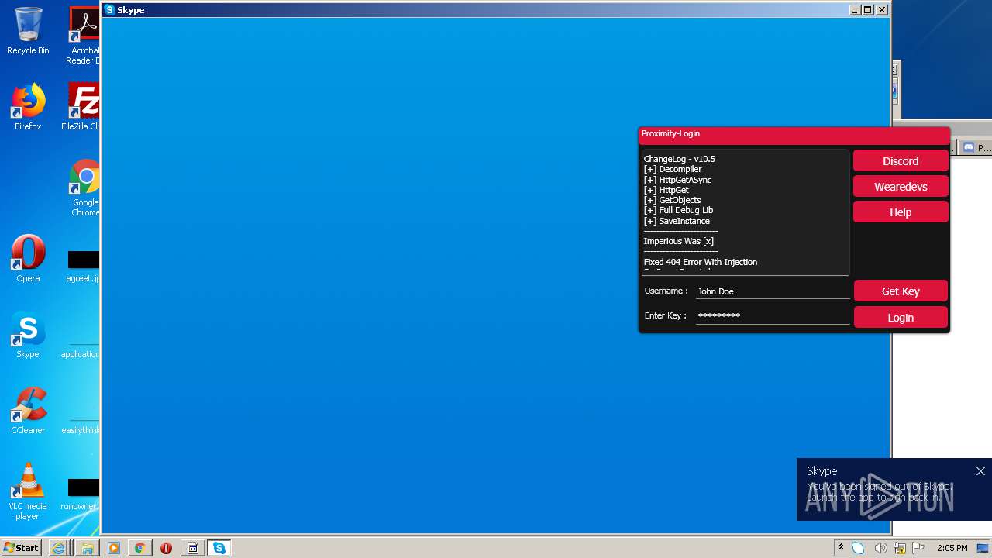Screen dimensions: 992x558
Task: Launch Firefox from the desktop
Action: point(28,107)
